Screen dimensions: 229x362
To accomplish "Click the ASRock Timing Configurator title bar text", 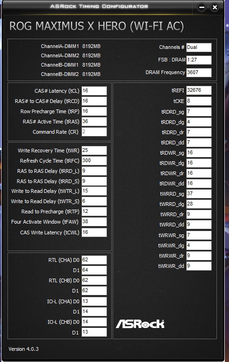I will pyautogui.click(x=99, y=6).
